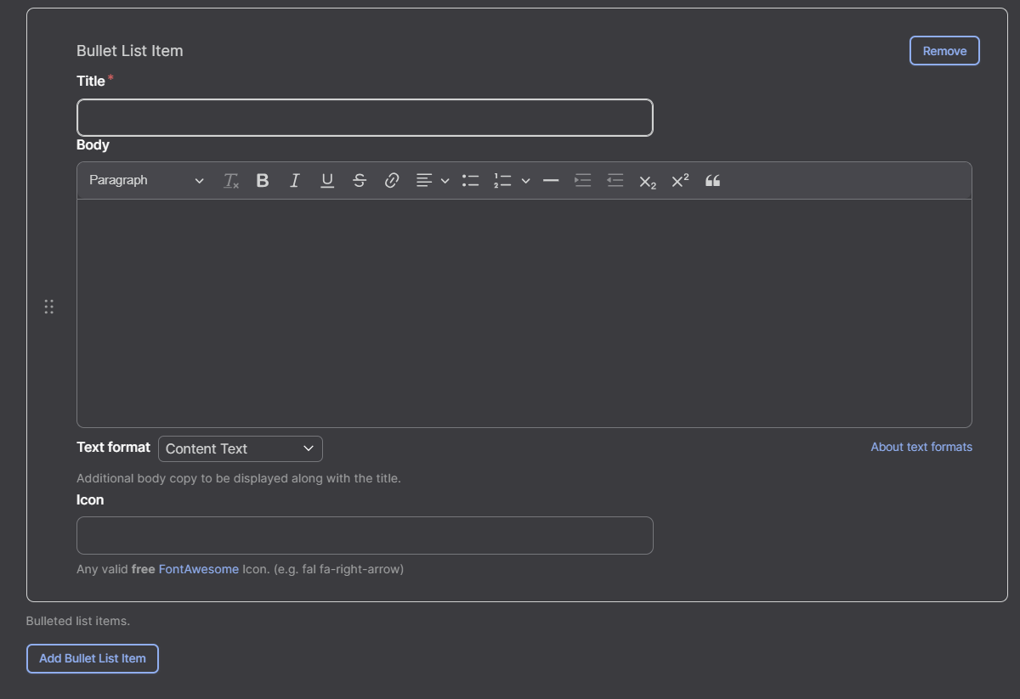The image size is (1020, 699).
Task: Open the text alignment dropdown arrow
Action: point(445,181)
